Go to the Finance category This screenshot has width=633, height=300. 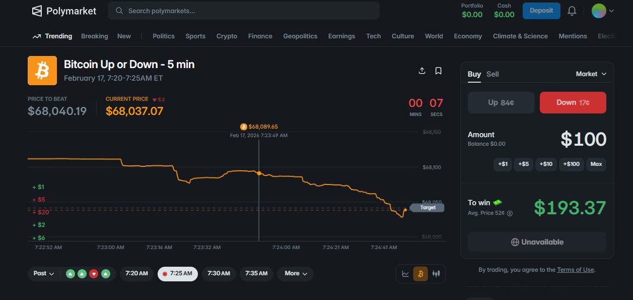coord(260,36)
